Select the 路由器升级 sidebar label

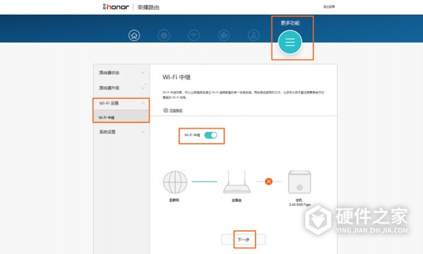(x=109, y=87)
